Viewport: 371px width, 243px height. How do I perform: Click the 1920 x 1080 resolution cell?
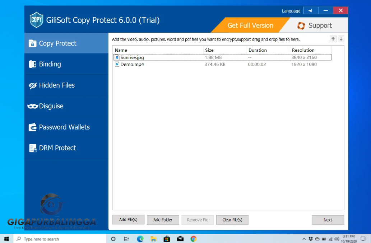pyautogui.click(x=304, y=64)
